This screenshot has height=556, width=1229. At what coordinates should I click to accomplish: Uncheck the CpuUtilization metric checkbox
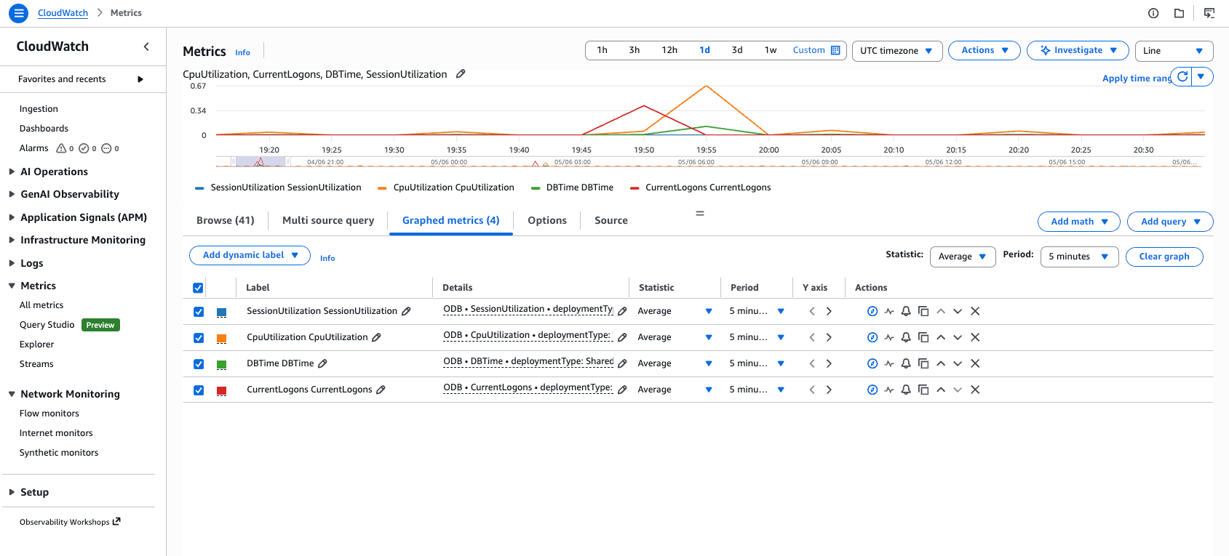click(198, 337)
